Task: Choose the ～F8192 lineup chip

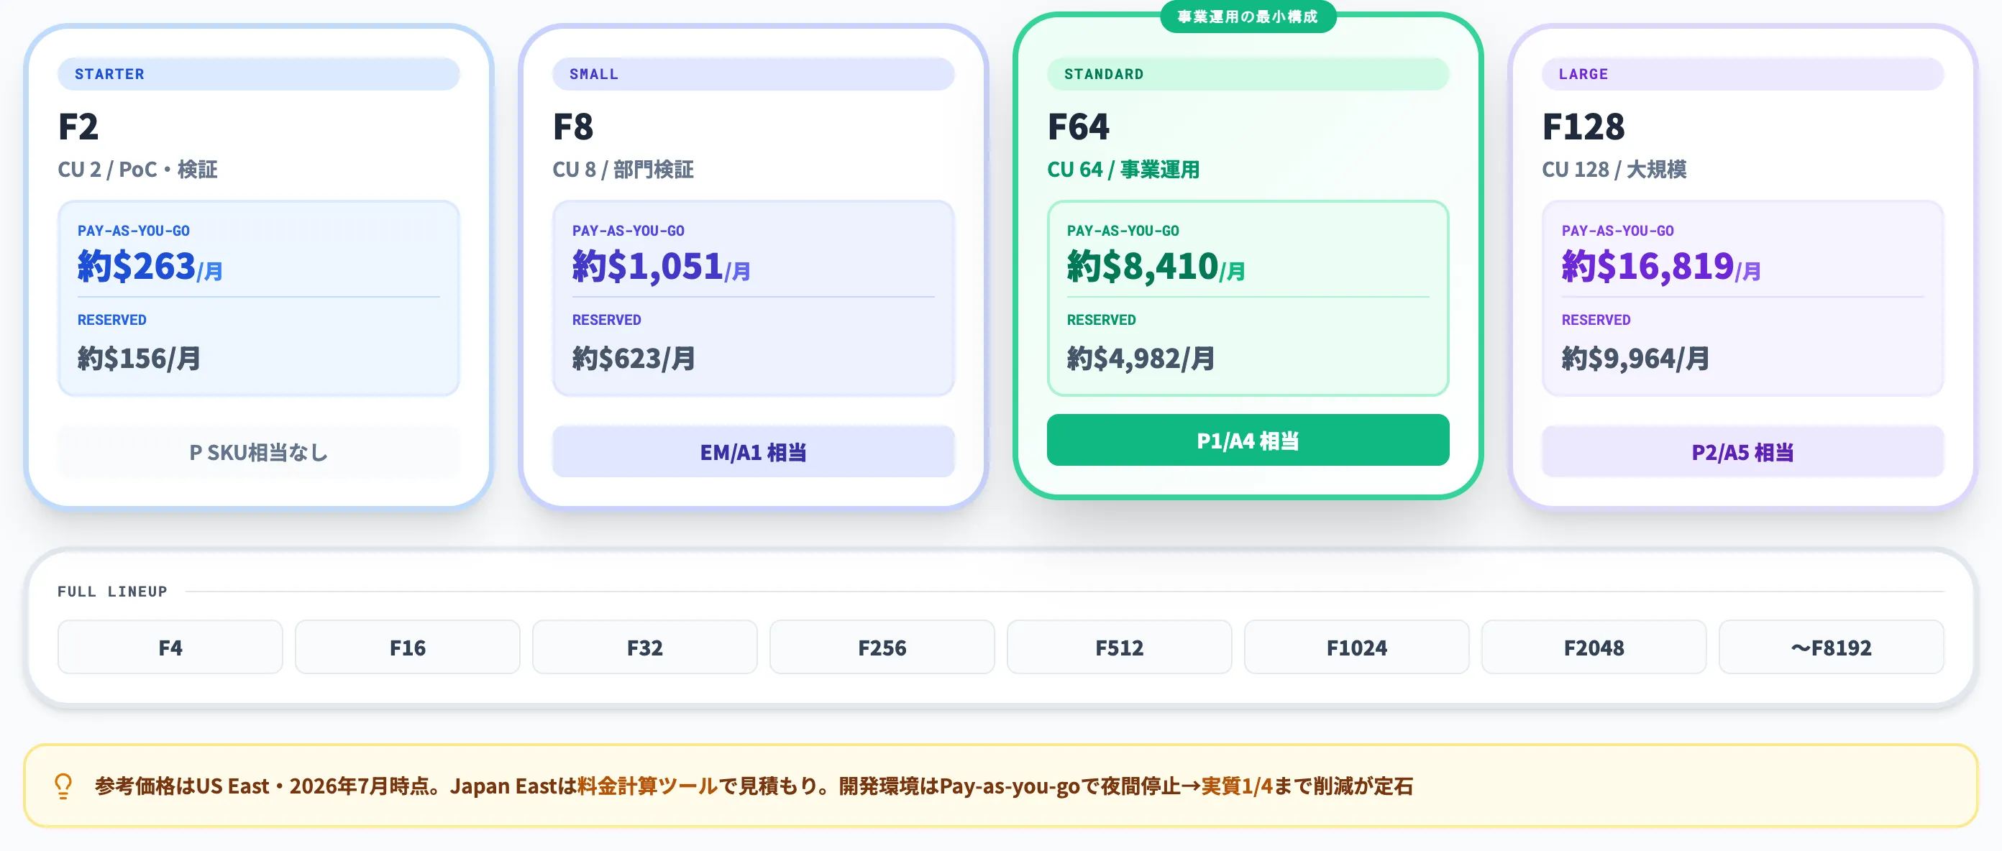Action: 1831,647
